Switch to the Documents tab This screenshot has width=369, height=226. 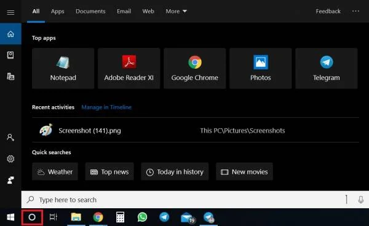[x=90, y=11]
